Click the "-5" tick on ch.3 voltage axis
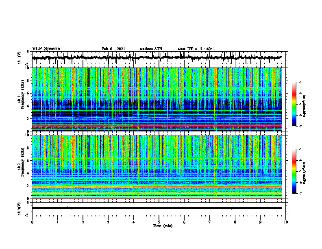Screen dimensions: 322x249 tap(28, 215)
